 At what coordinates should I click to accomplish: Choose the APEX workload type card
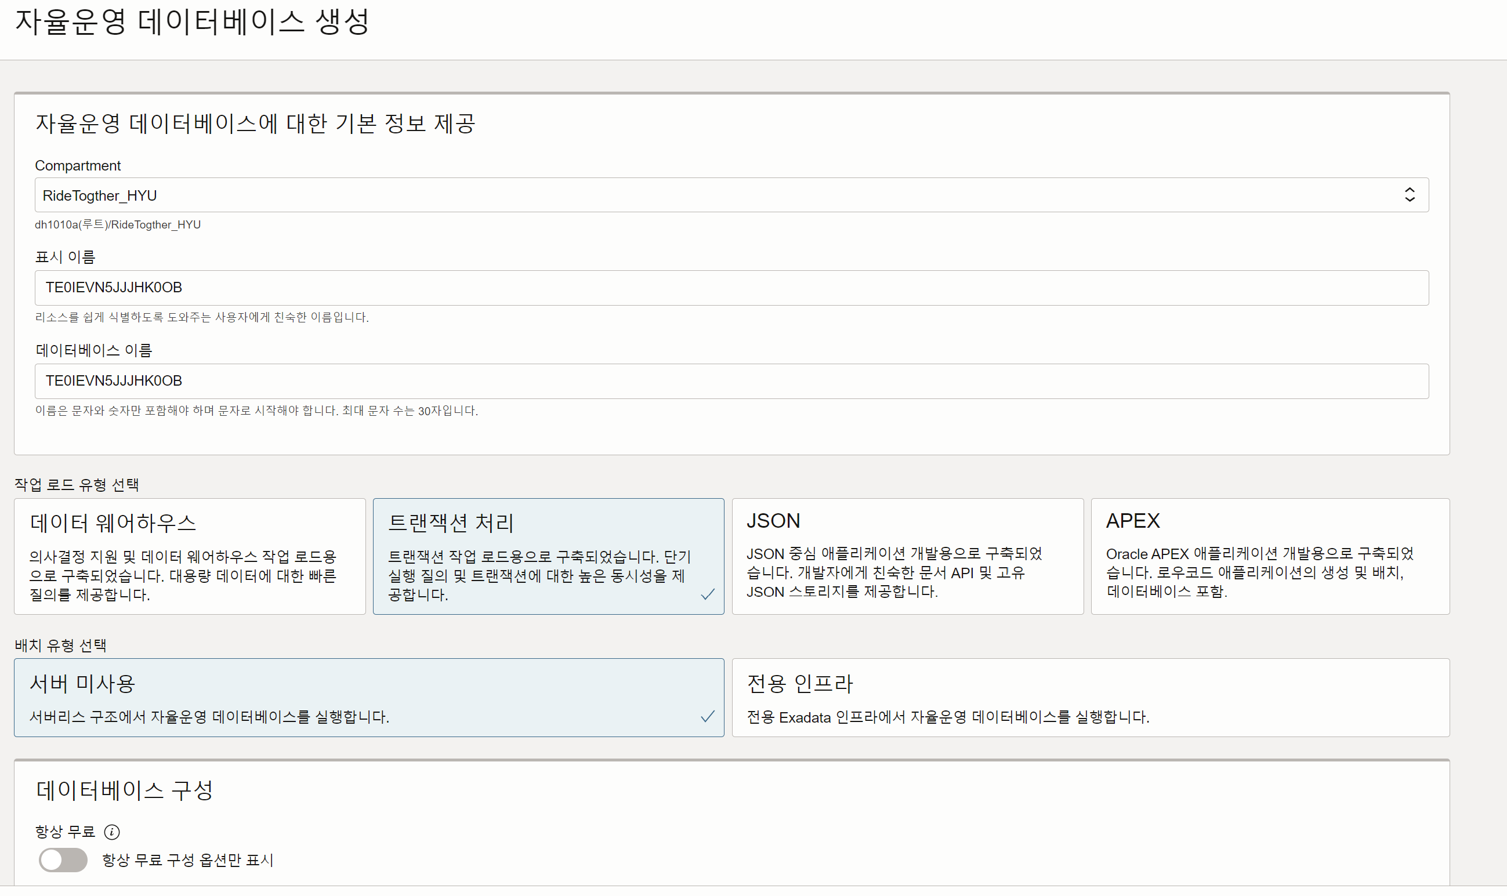tap(1270, 556)
